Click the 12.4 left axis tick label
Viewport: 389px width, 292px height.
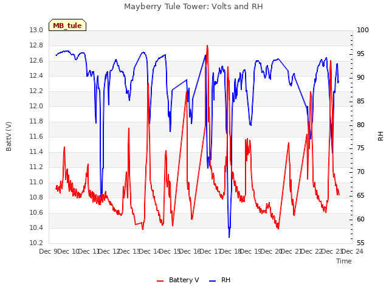[x=36, y=75]
